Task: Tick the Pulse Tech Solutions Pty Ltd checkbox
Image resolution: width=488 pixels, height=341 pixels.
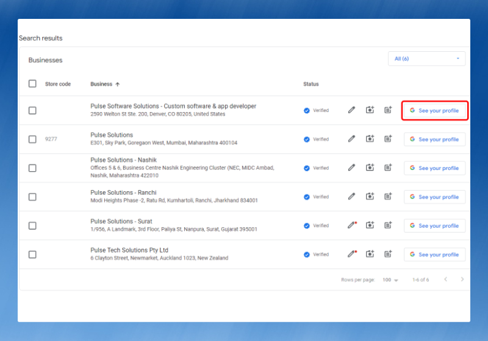Action: point(32,255)
